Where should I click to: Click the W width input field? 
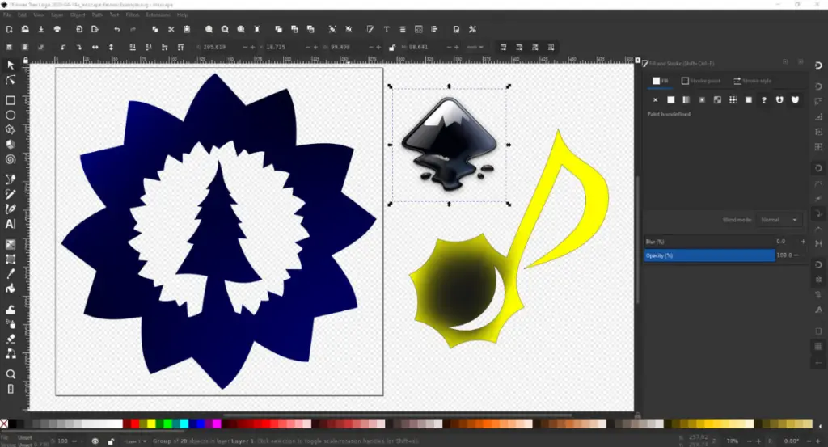[x=347, y=48]
